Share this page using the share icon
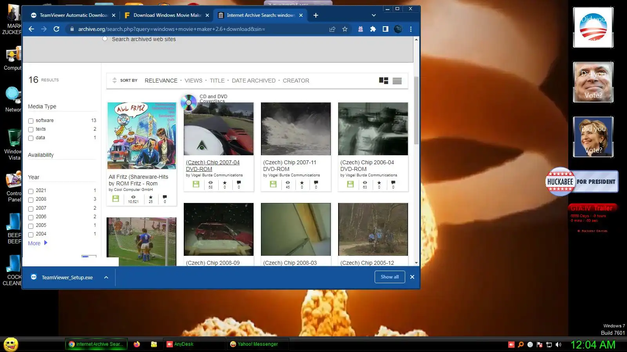This screenshot has height=352, width=627. coord(332,29)
